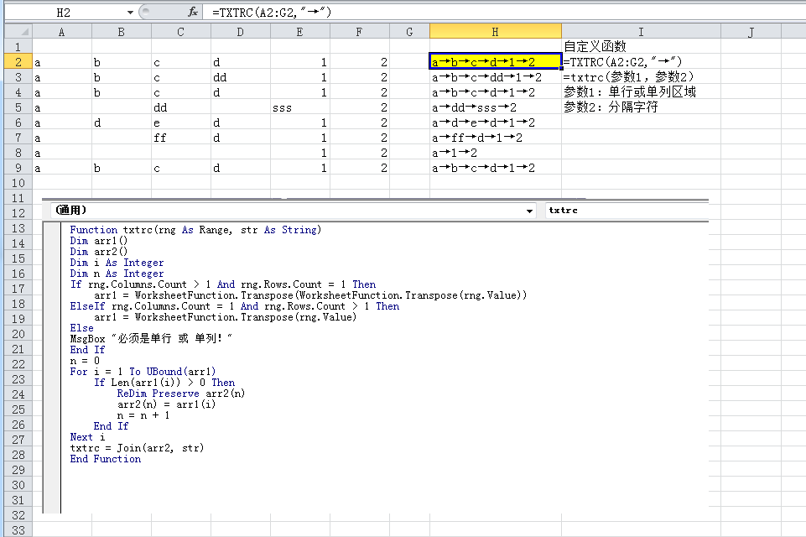Select column E header

[x=300, y=31]
